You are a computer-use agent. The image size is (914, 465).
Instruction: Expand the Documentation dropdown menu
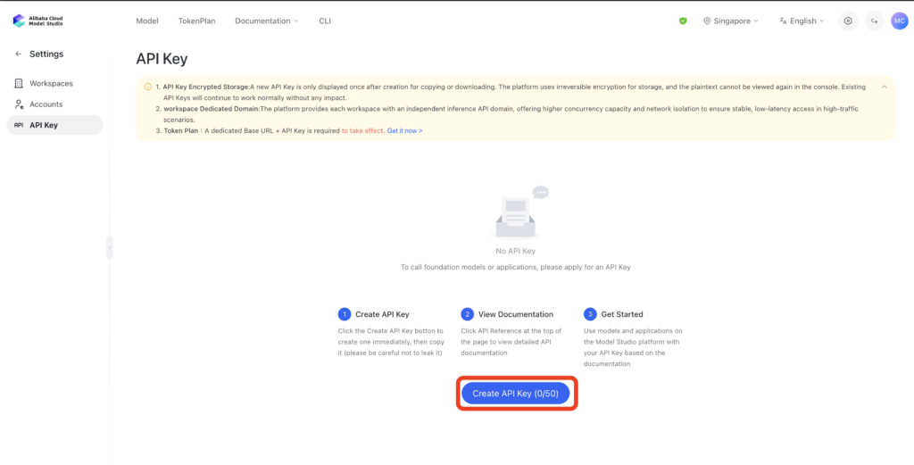pyautogui.click(x=266, y=21)
